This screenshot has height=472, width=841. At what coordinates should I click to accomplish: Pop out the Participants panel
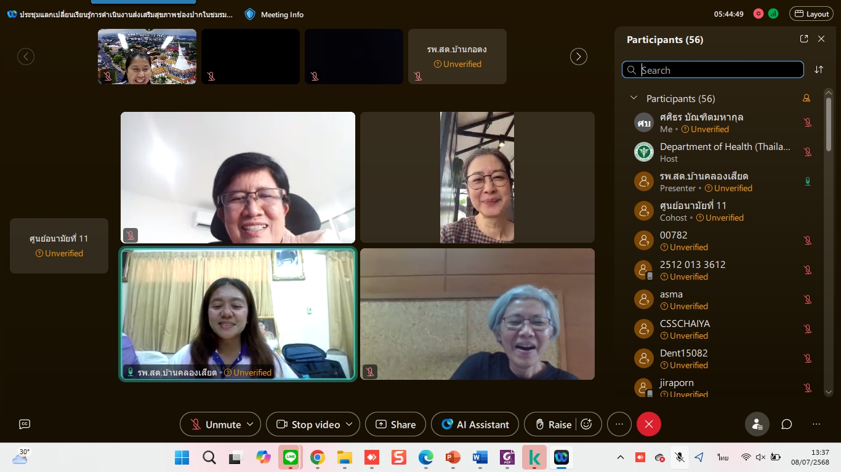[803, 39]
